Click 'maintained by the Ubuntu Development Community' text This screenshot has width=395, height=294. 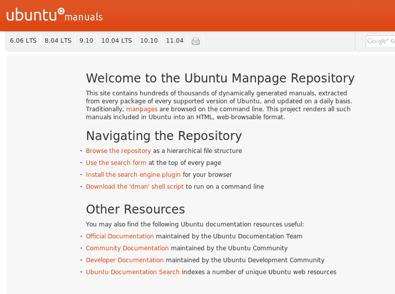[x=245, y=260]
